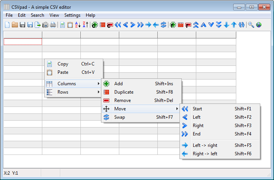The image size is (274, 180).
Task: Click the New file toolbar icon
Action: point(7,25)
